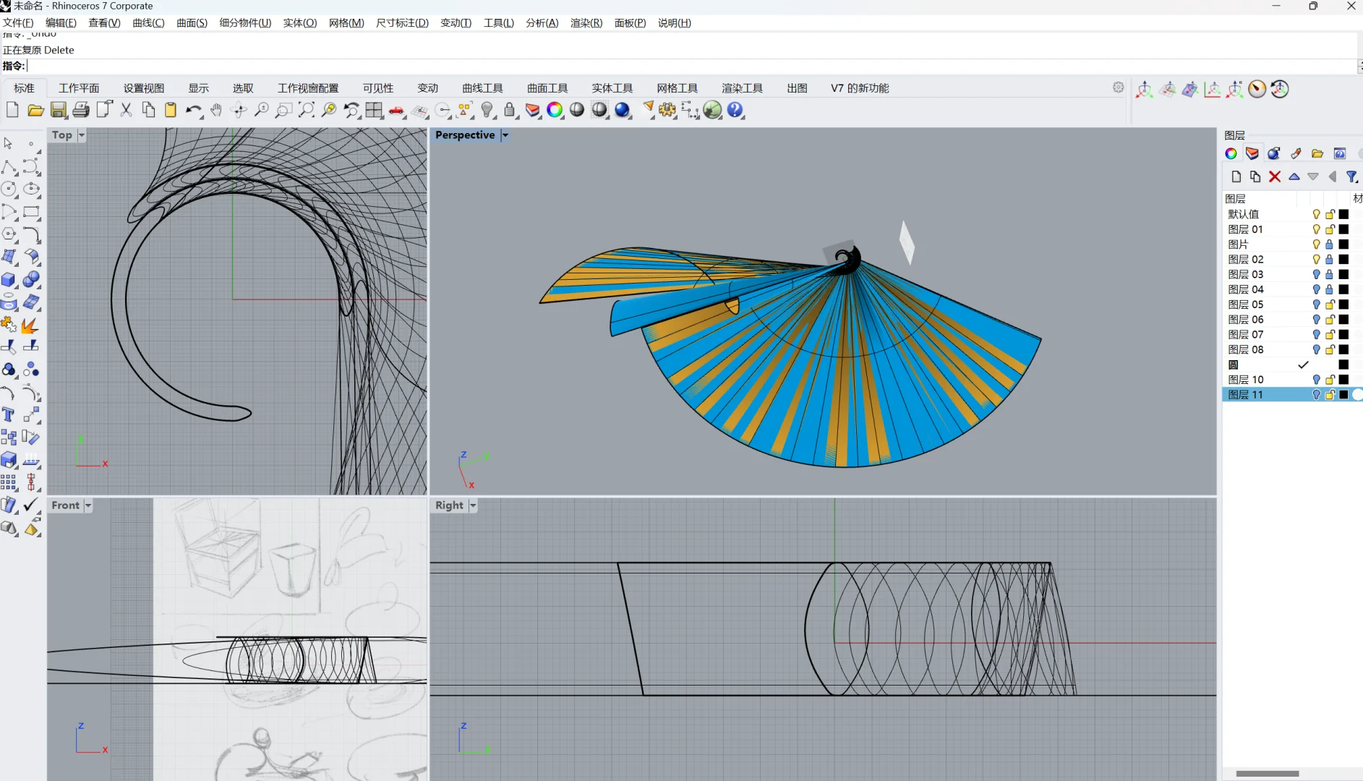Toggle the lock of 图层 03
This screenshot has height=781, width=1363.
pos(1330,275)
